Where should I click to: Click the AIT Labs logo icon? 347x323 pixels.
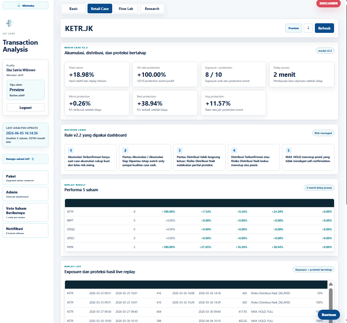(9, 23)
